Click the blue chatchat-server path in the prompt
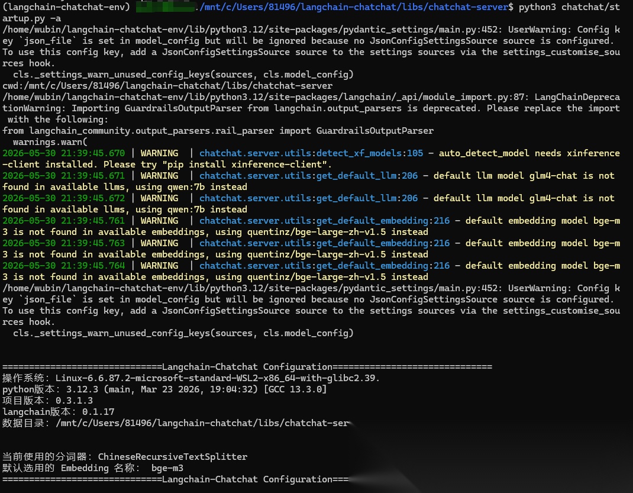Image resolution: width=633 pixels, height=493 pixels. (x=354, y=7)
